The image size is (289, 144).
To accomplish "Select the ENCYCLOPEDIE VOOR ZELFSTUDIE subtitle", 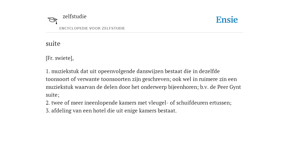I will click(92, 28).
